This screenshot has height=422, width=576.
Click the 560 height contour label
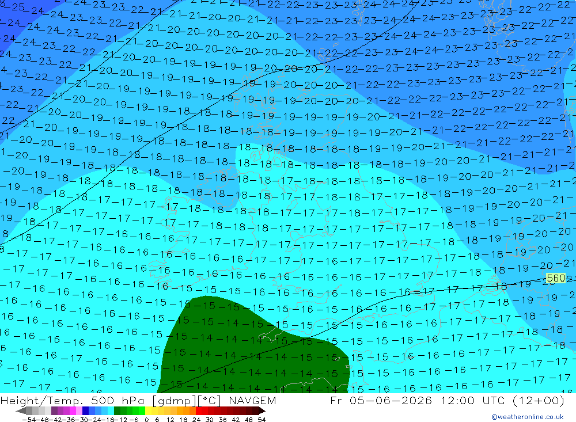(556, 279)
